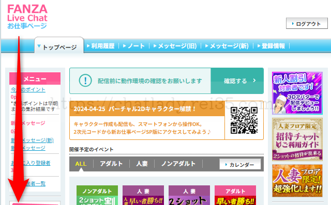Click the arrow icon in ログアウト button
The height and width of the screenshot is (205, 331).
(293, 24)
